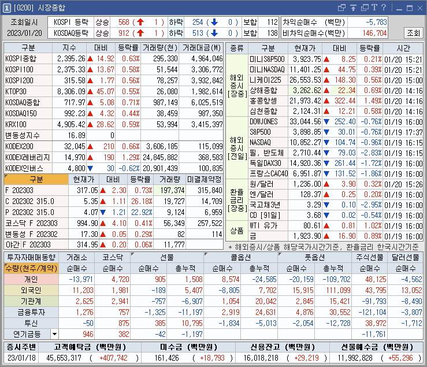Click the 선물 column header
Viewport: 427px width, 367px height.
pyautogui.click(x=167, y=257)
